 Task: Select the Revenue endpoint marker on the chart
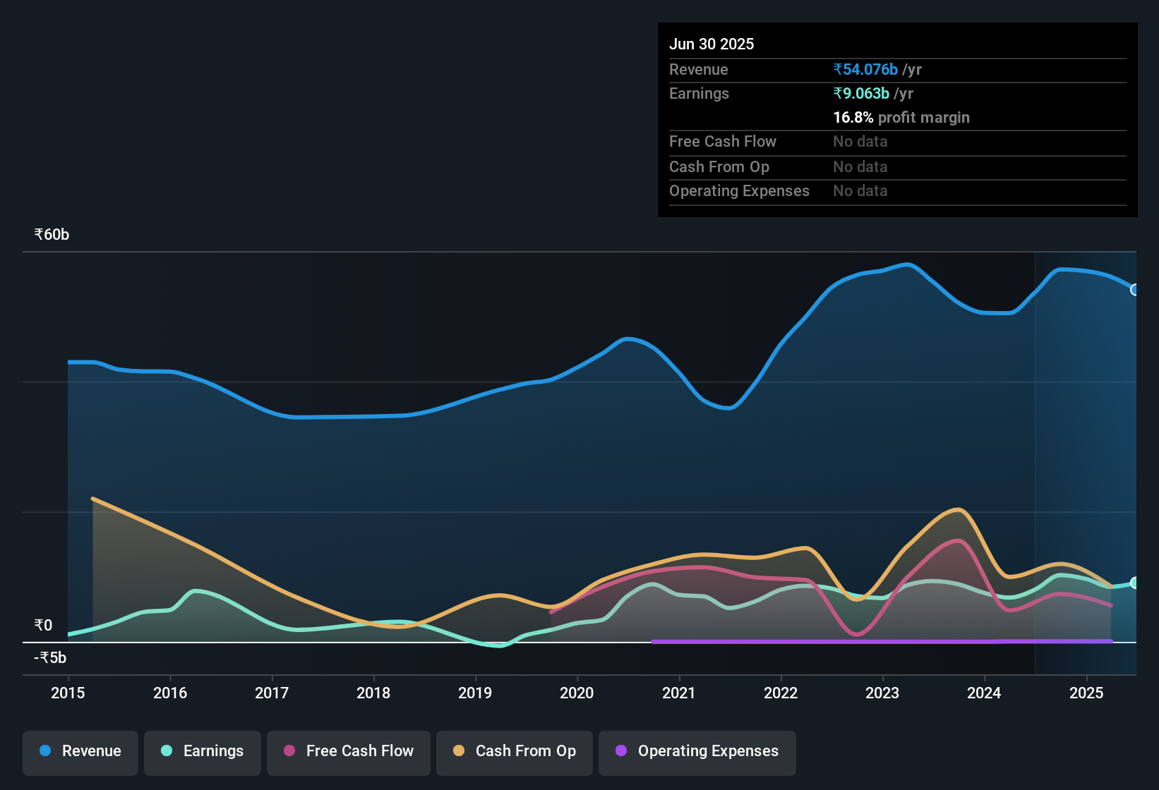(1135, 290)
